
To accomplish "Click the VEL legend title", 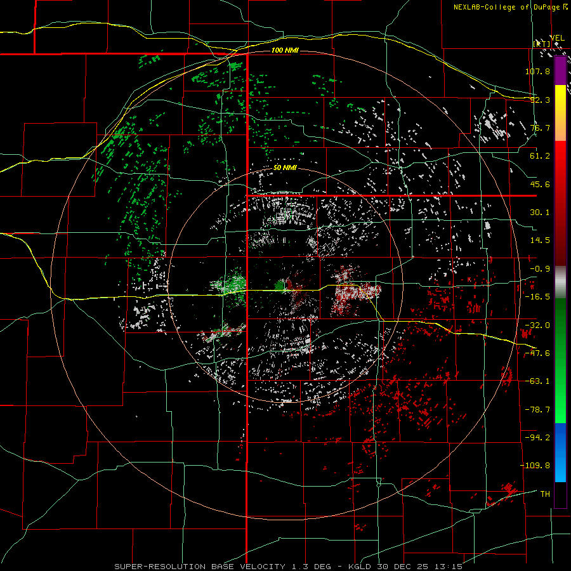I will click(557, 38).
